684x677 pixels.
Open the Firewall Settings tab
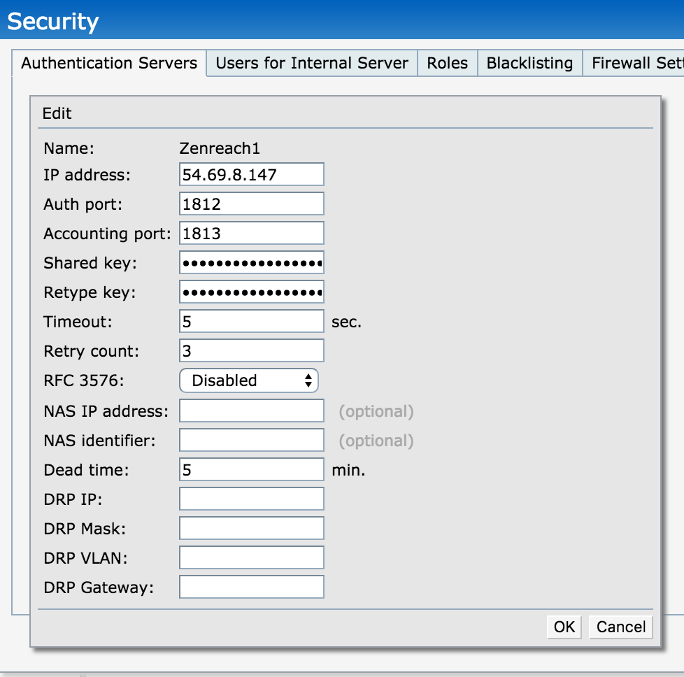[x=635, y=63]
